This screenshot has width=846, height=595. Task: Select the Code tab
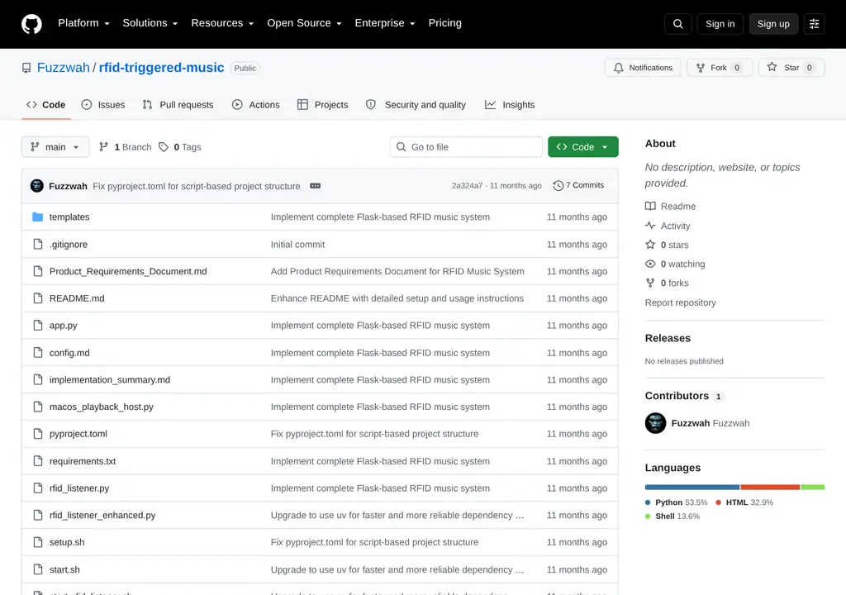click(x=46, y=105)
